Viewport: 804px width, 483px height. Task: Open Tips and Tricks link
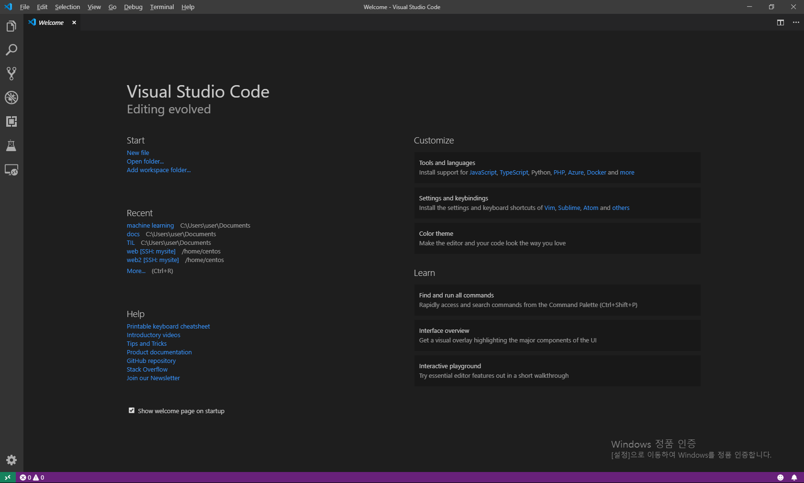147,343
